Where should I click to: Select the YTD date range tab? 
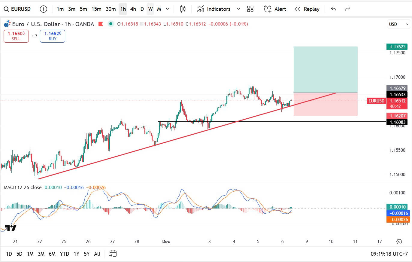pos(64,254)
